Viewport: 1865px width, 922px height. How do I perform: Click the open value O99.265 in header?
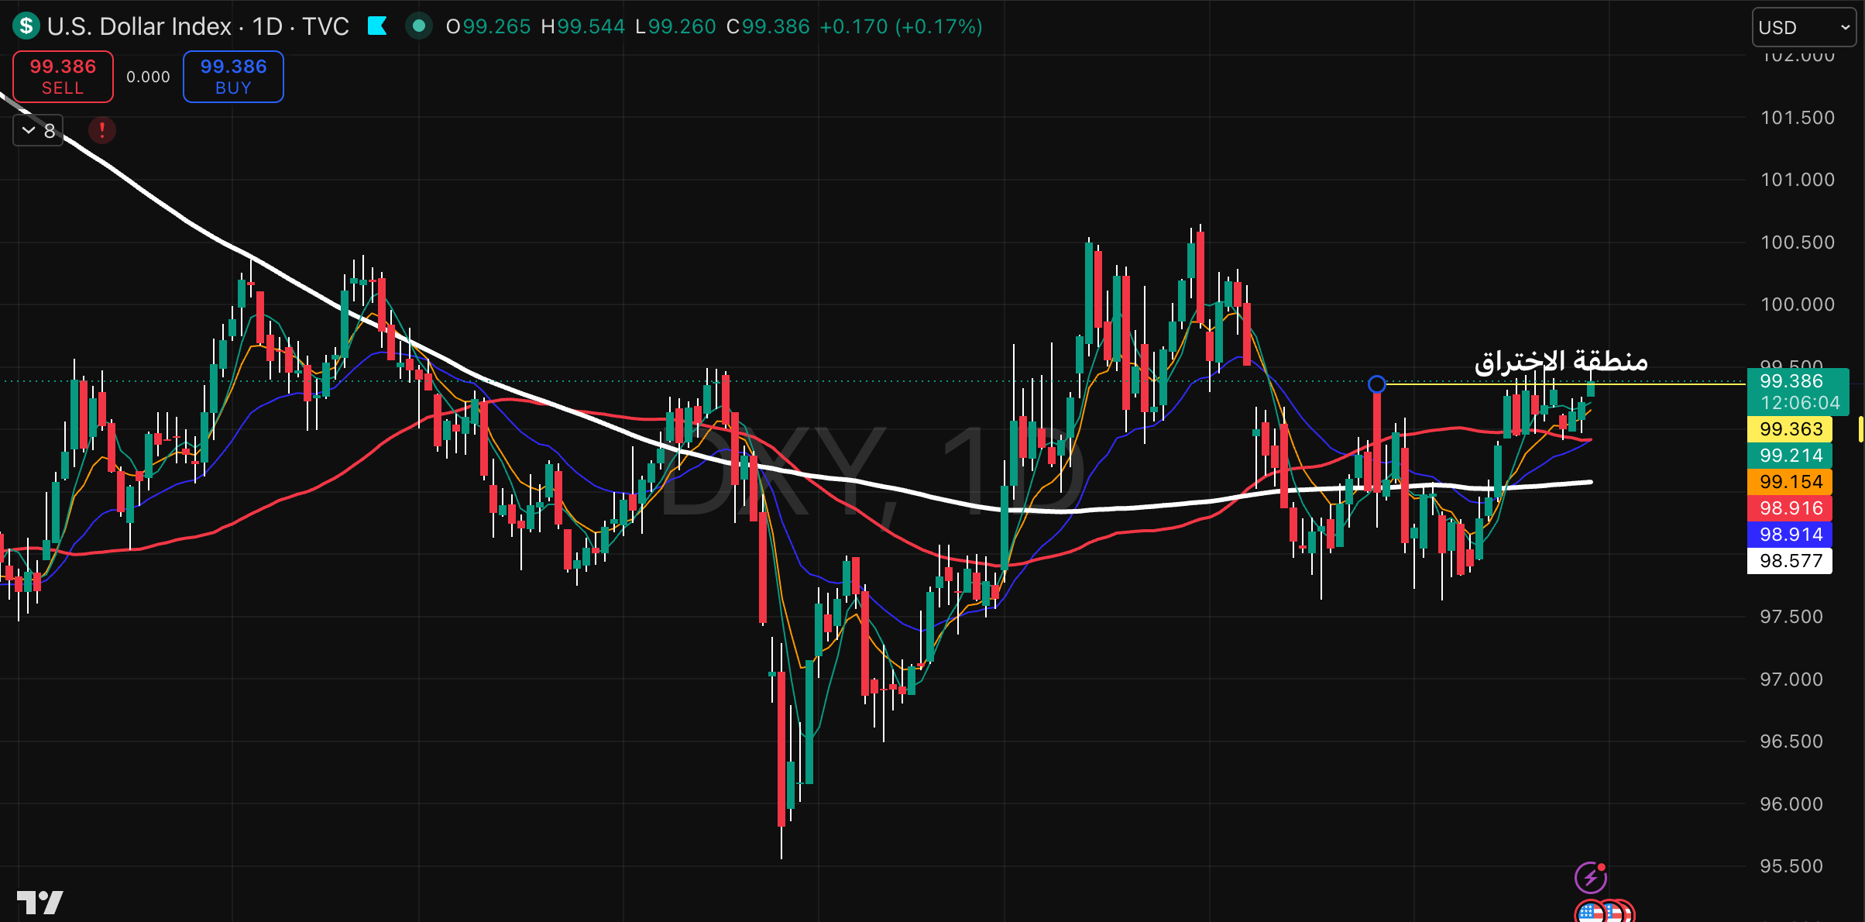[x=488, y=26]
